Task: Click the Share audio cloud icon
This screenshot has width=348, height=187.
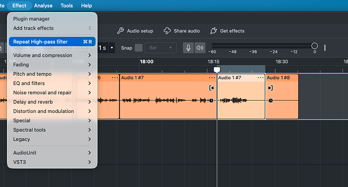Action: (x=167, y=31)
